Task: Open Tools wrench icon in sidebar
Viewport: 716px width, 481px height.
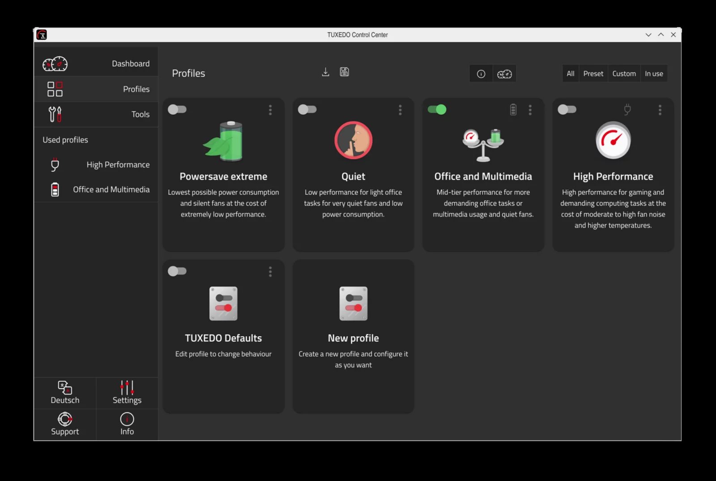Action: [55, 114]
